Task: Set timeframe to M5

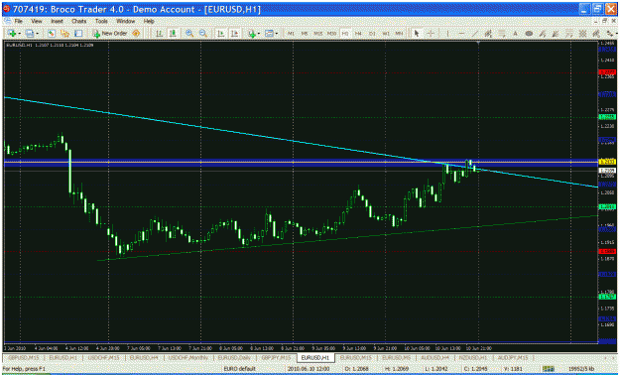Action: (x=305, y=34)
